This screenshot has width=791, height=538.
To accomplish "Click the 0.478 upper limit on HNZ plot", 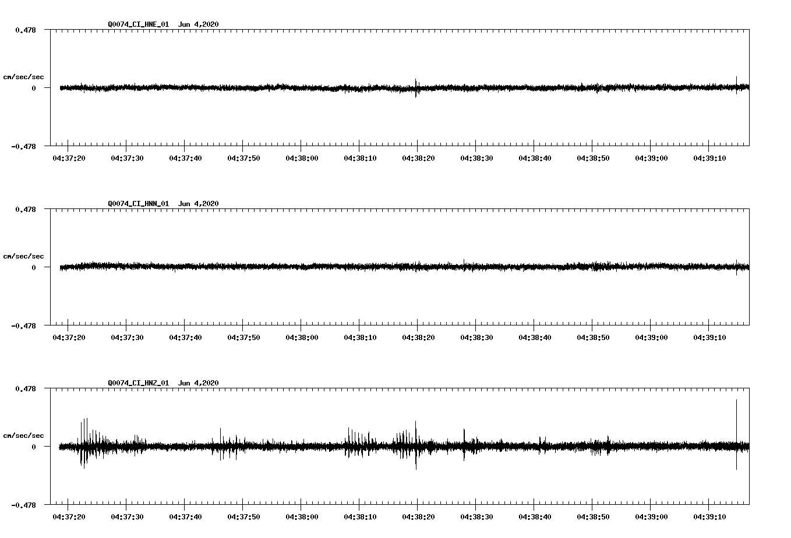I will tap(26, 388).
